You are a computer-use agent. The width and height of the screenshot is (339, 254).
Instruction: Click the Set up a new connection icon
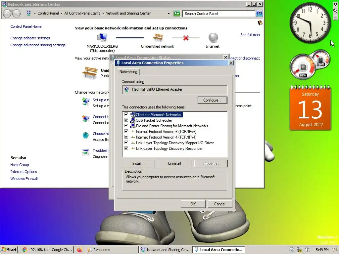[86, 101]
